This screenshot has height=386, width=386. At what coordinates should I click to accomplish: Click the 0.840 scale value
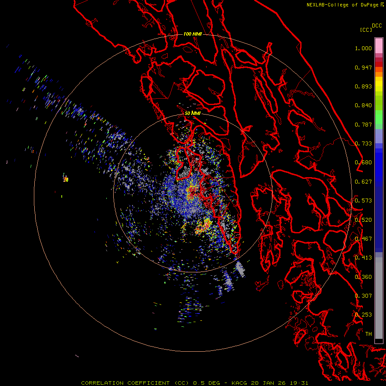tap(363, 106)
